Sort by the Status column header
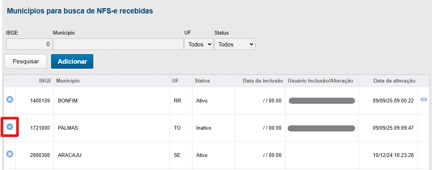Viewport: 432px width, 170px height. pyautogui.click(x=202, y=81)
